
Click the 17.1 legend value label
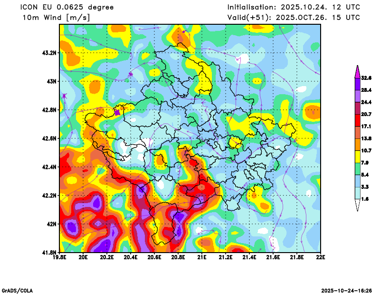tap(366, 126)
